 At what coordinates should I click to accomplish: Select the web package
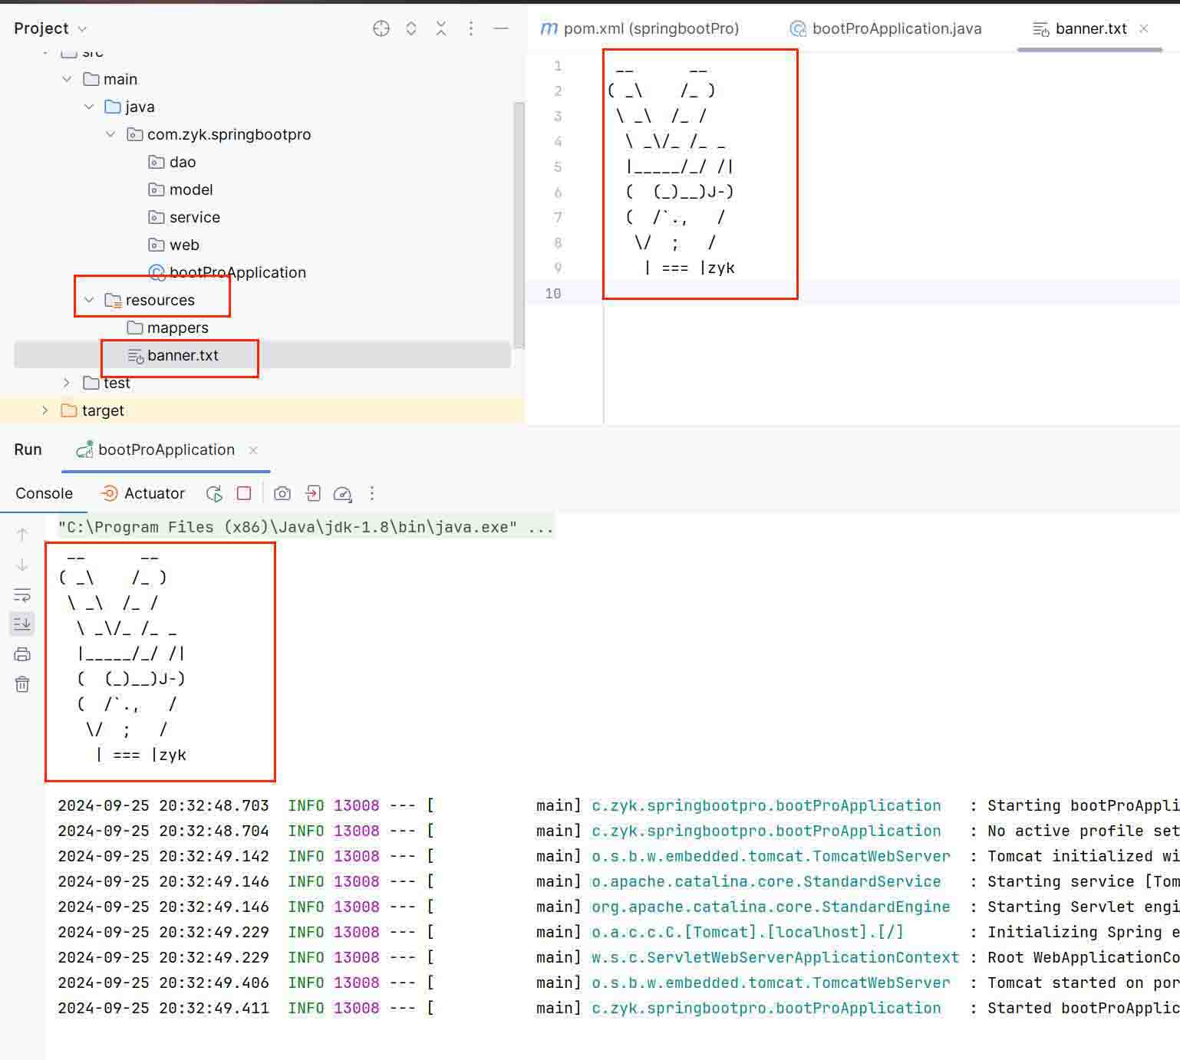(174, 245)
